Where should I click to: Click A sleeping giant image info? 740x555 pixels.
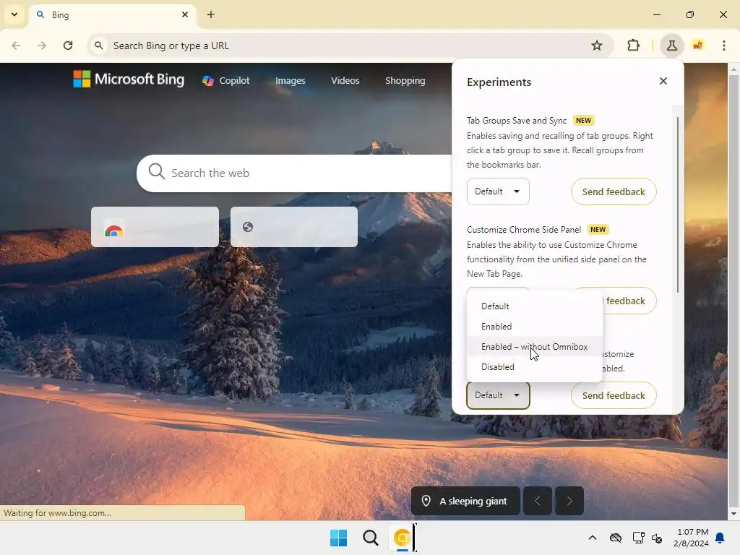coord(465,502)
